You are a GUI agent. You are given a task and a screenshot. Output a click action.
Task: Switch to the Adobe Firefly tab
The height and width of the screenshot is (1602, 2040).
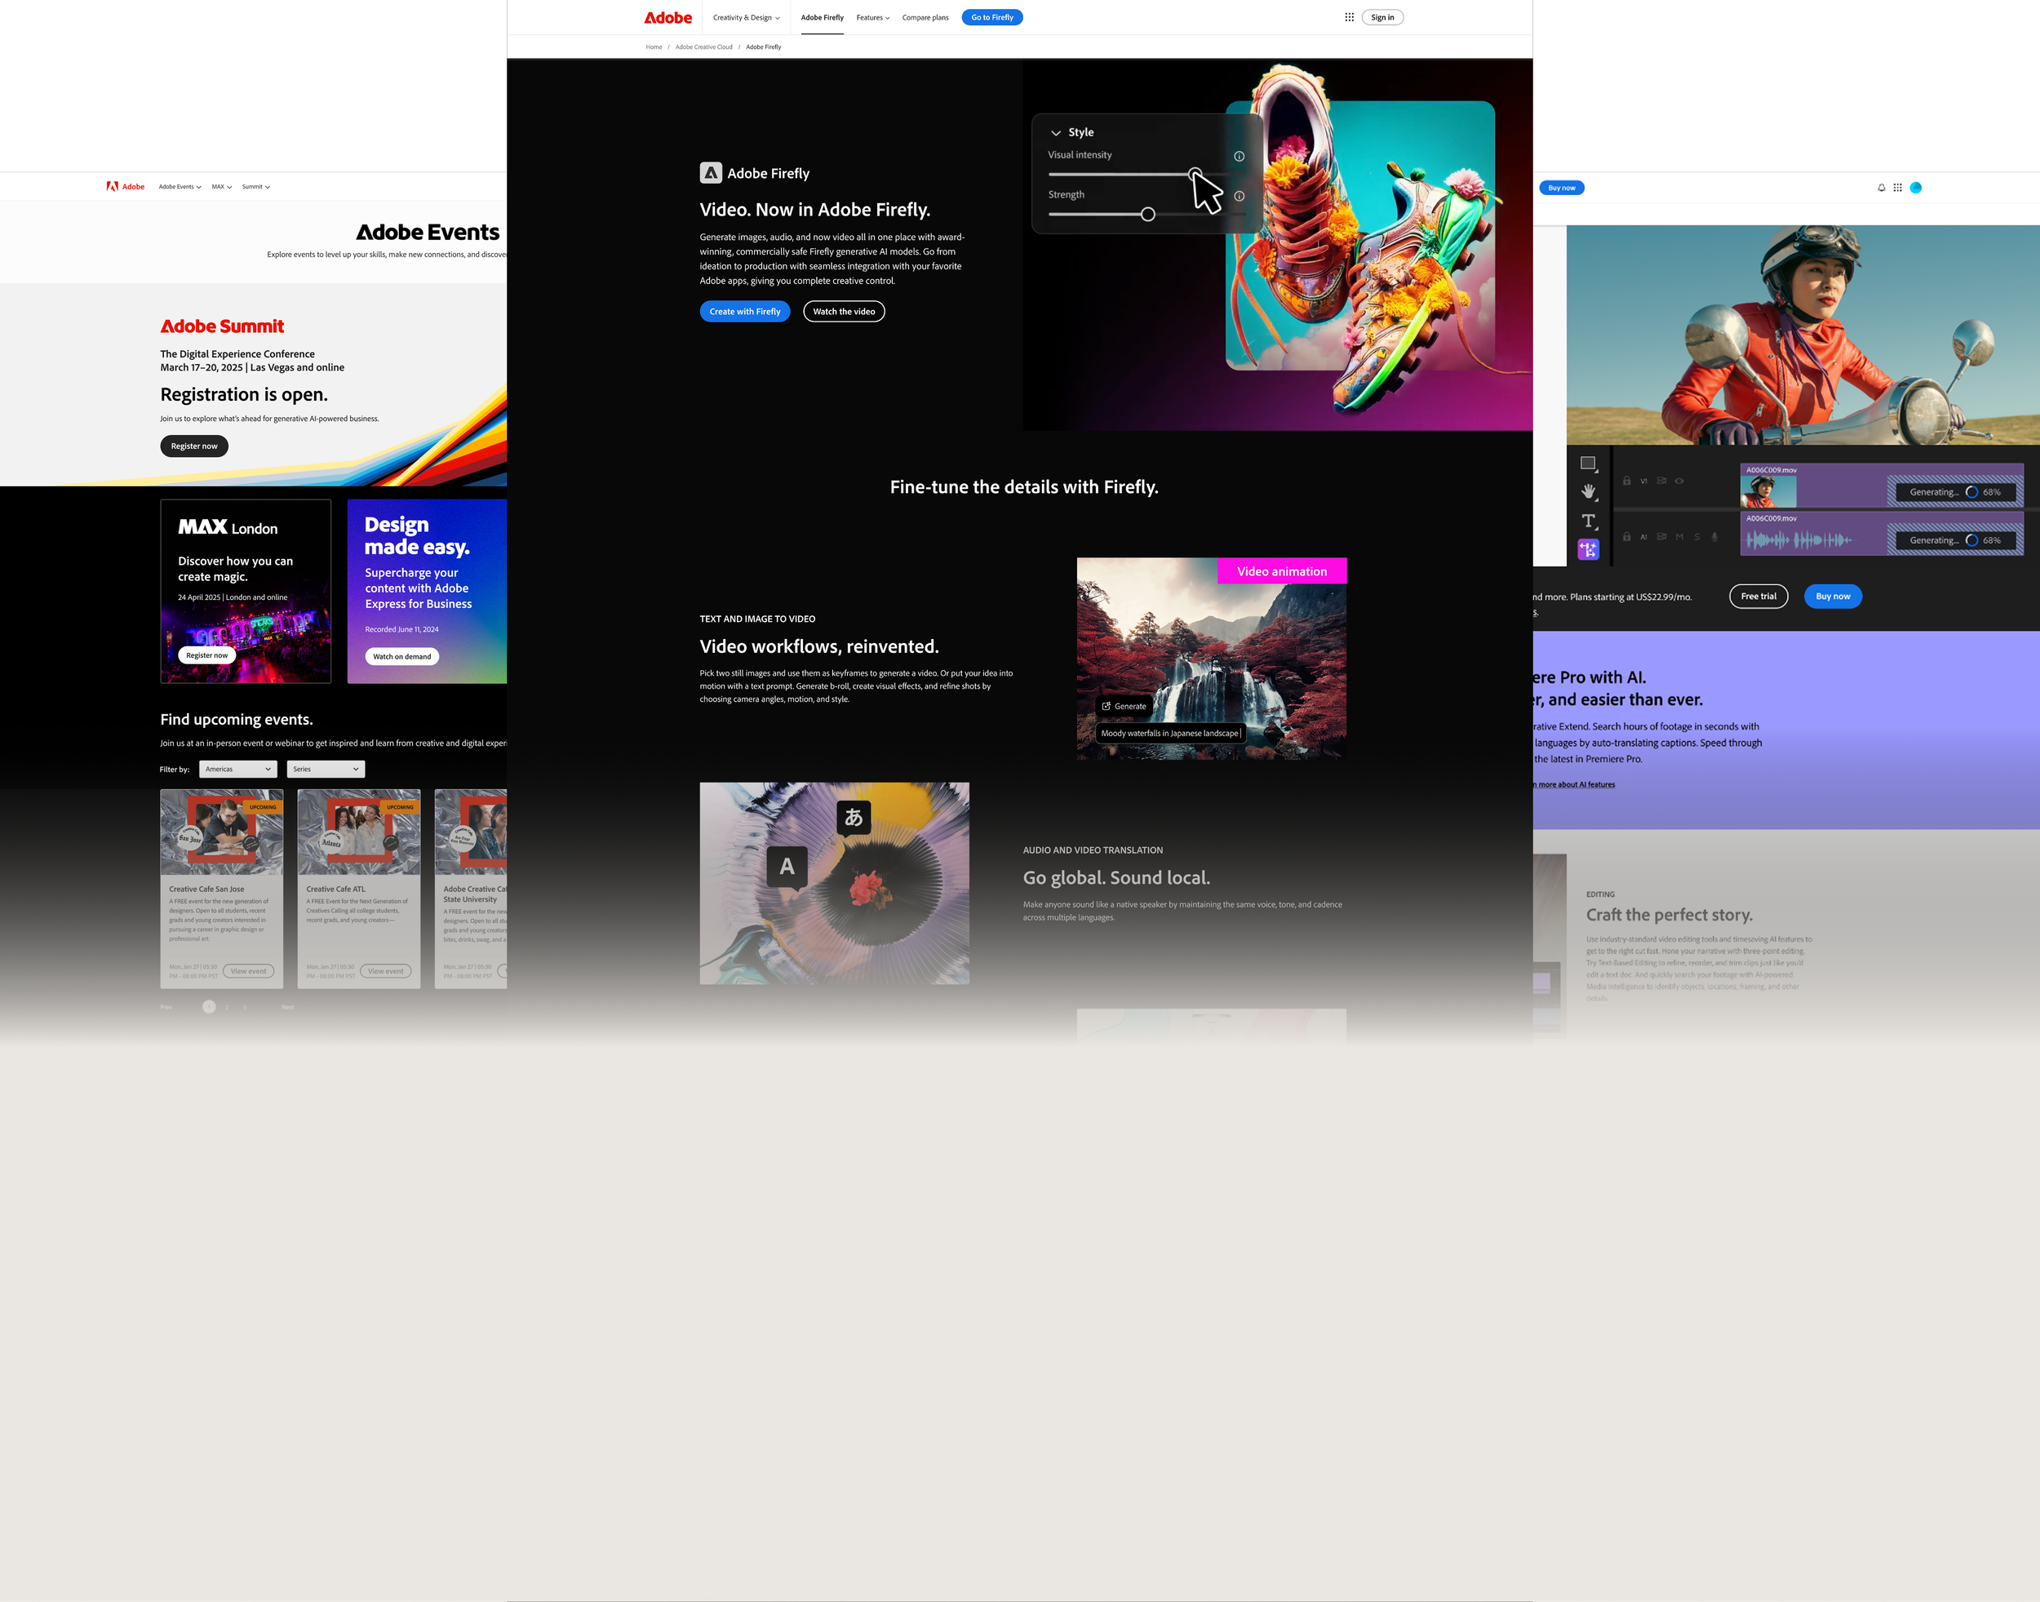[x=822, y=18]
